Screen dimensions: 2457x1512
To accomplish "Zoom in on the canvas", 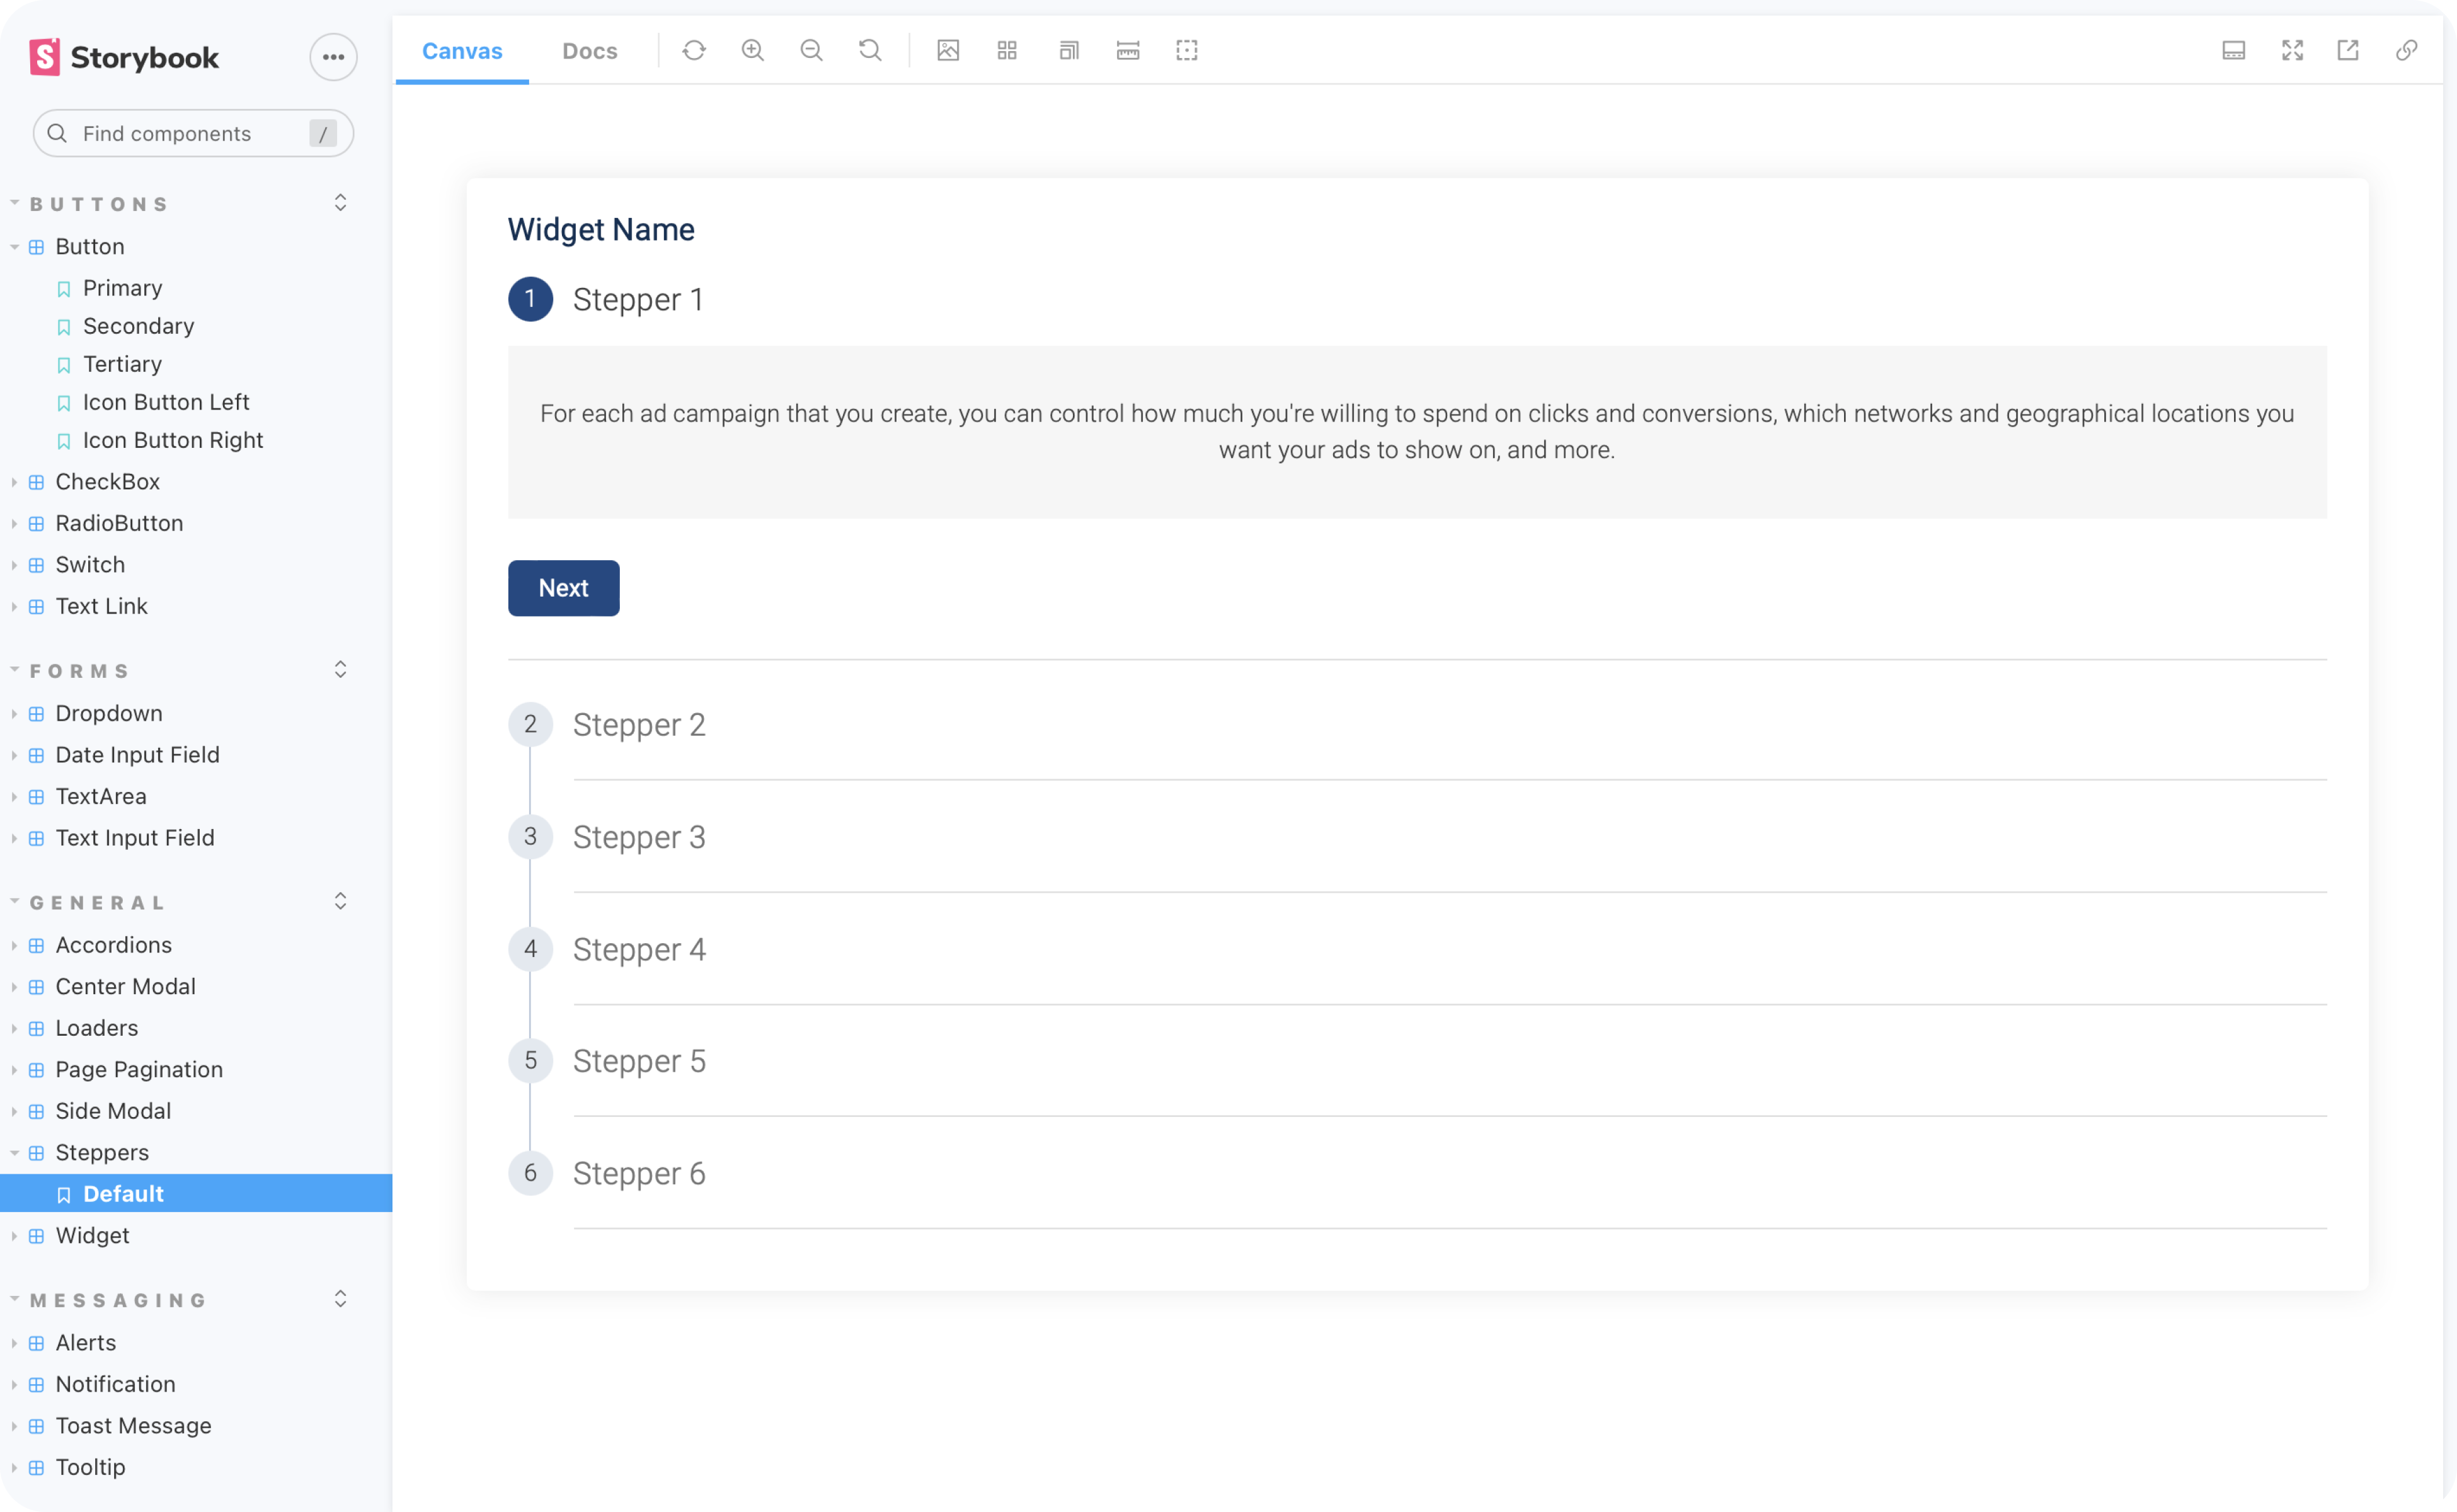I will point(752,50).
